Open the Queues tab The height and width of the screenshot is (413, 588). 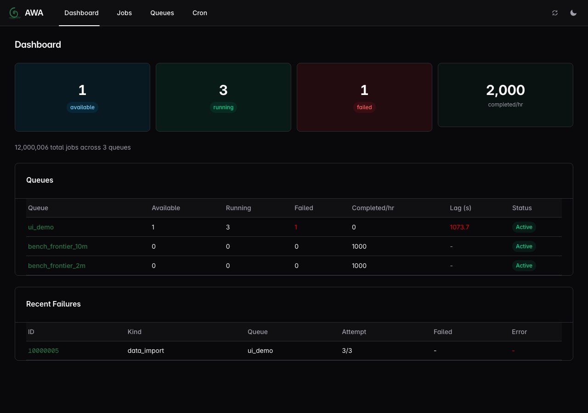tap(162, 13)
